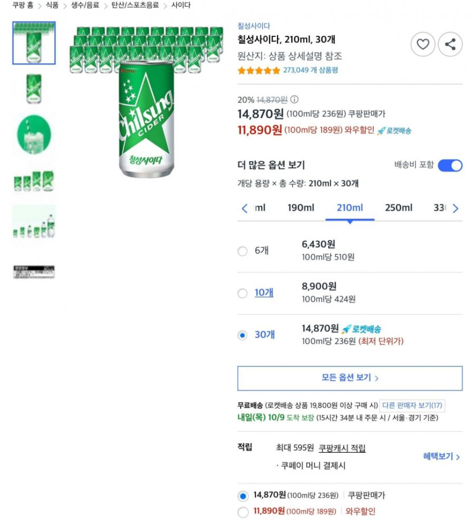Expand 혜택보기 benefits details
The height and width of the screenshot is (526, 475).
click(441, 457)
